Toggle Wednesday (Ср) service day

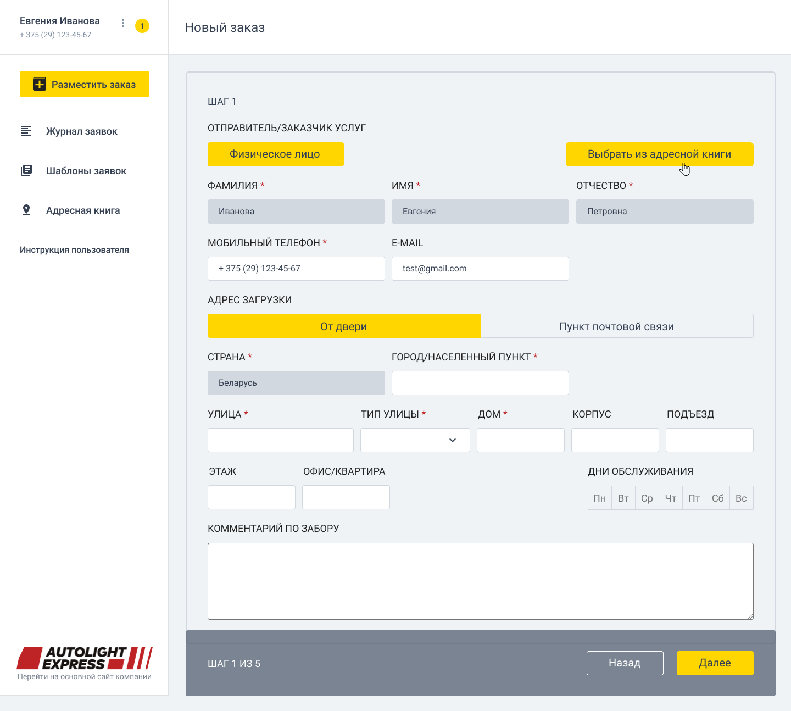647,498
